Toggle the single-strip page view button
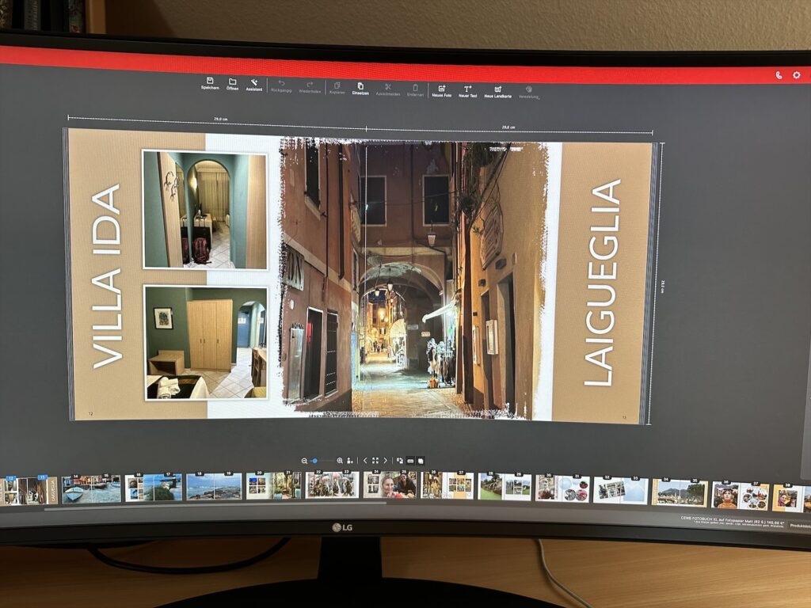This screenshot has width=811, height=608. (410, 460)
